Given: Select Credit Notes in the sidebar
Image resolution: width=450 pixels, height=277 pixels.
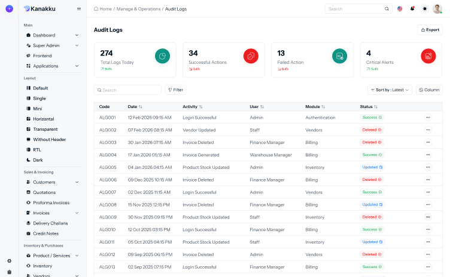Looking at the screenshot, I should coord(45,233).
